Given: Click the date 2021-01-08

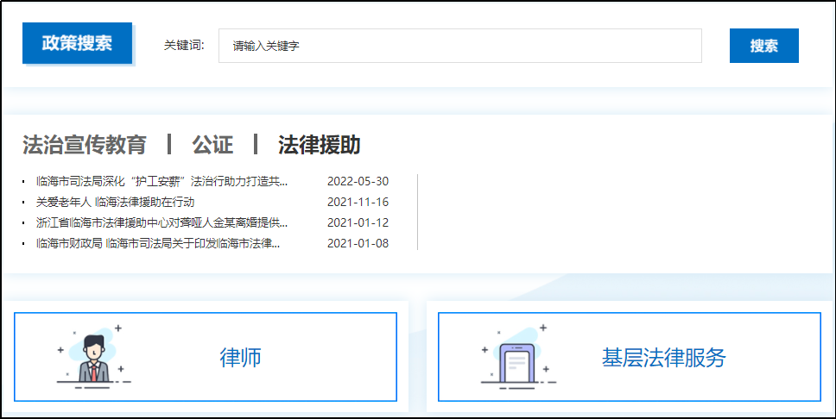Looking at the screenshot, I should (358, 244).
